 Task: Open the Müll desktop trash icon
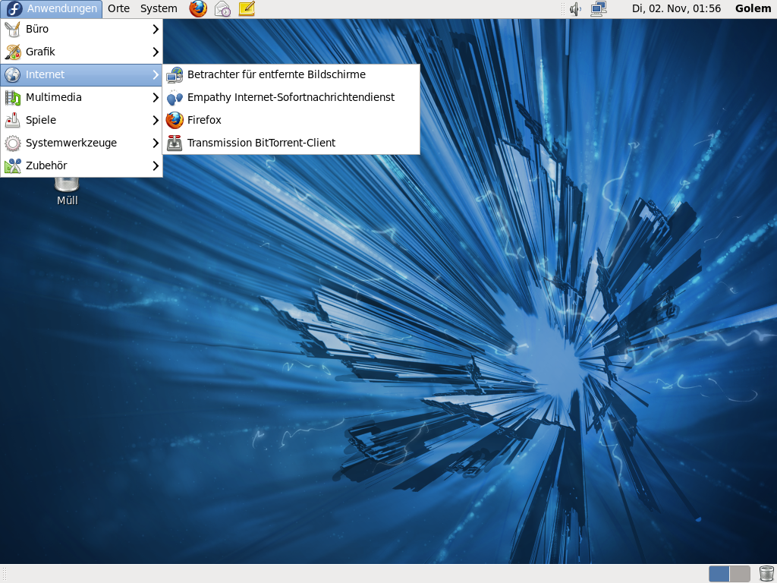(x=67, y=186)
